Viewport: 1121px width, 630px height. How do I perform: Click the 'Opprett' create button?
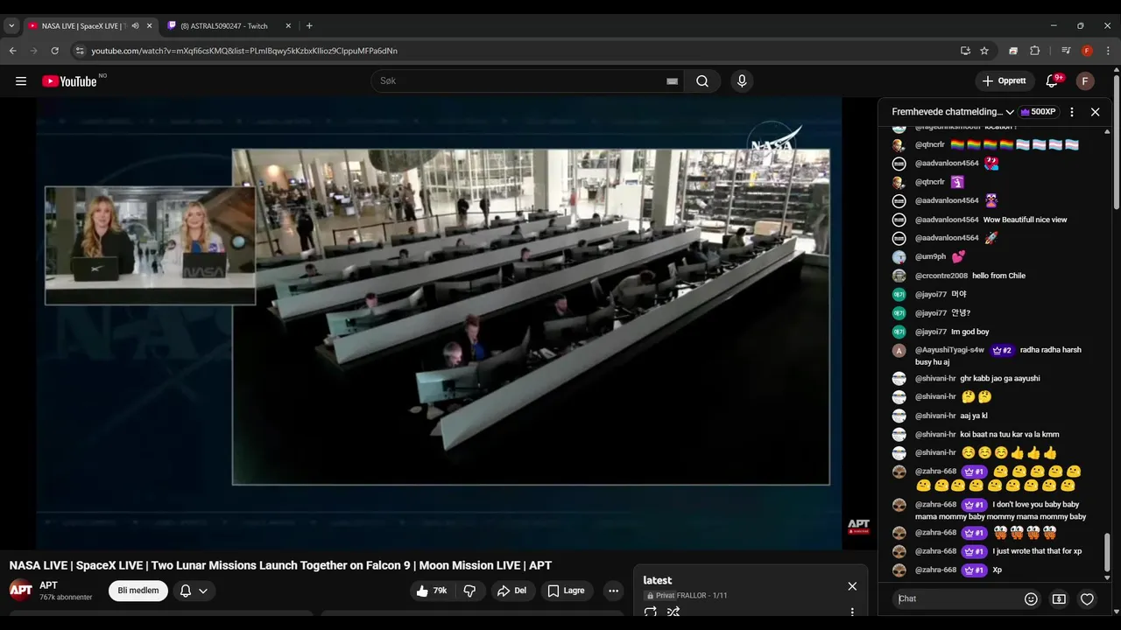click(x=1005, y=81)
